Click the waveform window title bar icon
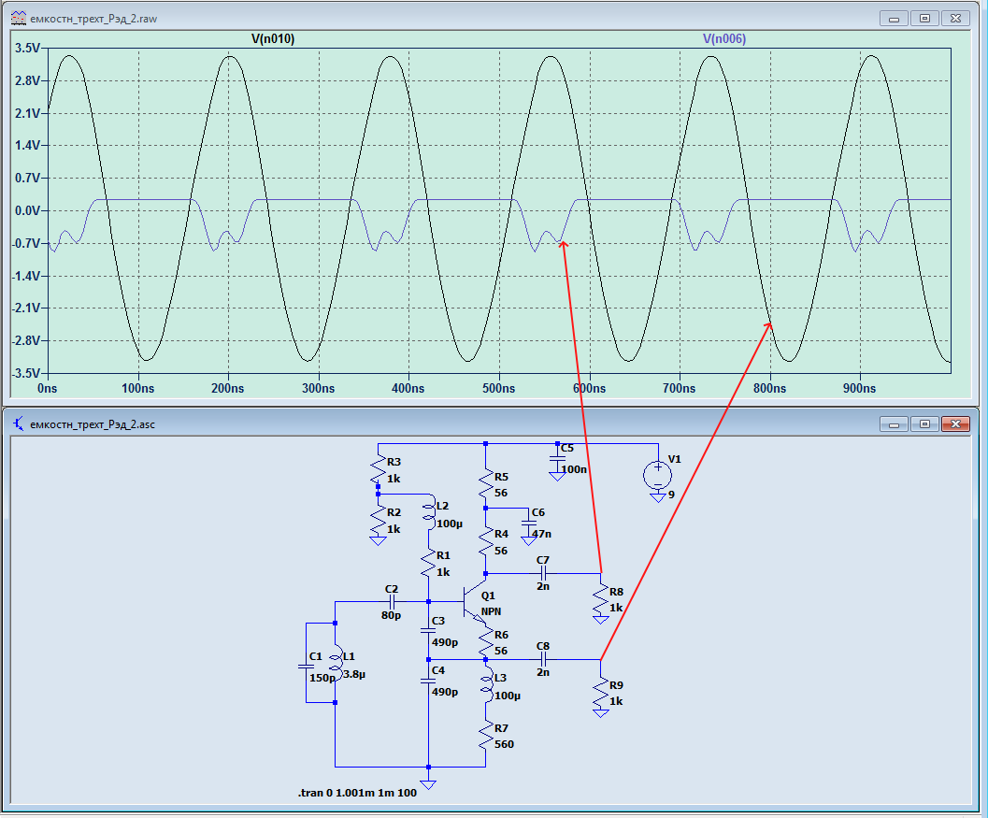The width and height of the screenshot is (988, 818). pyautogui.click(x=19, y=19)
